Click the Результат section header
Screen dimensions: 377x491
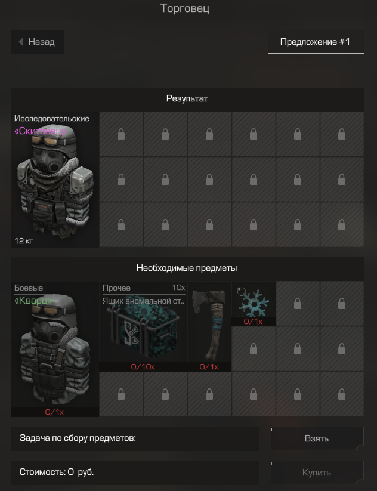tap(187, 99)
